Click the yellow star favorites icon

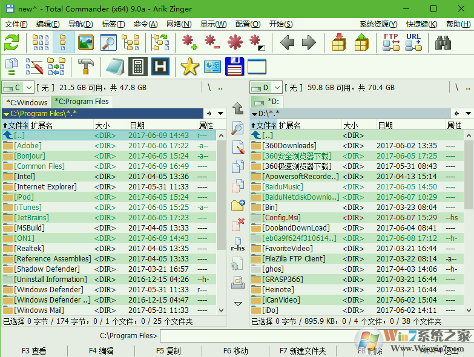pos(190,67)
